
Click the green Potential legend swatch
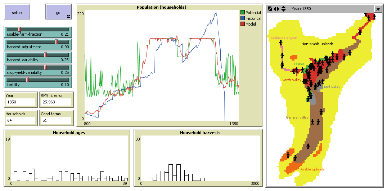pos(242,13)
